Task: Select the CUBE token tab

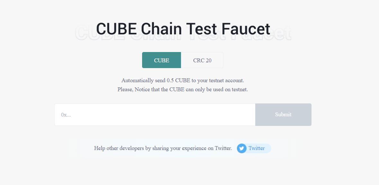Action: coord(162,60)
